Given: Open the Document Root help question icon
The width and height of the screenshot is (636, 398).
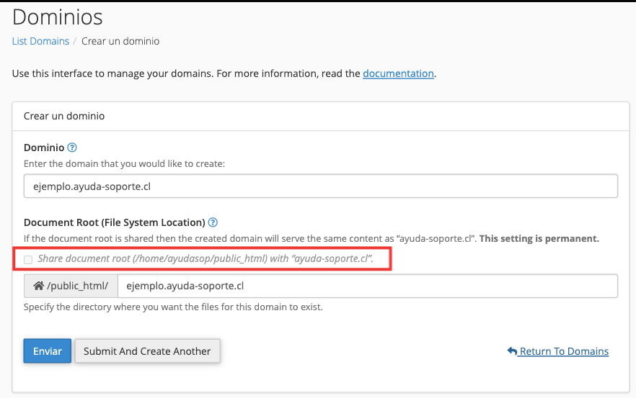Looking at the screenshot, I should (x=213, y=222).
